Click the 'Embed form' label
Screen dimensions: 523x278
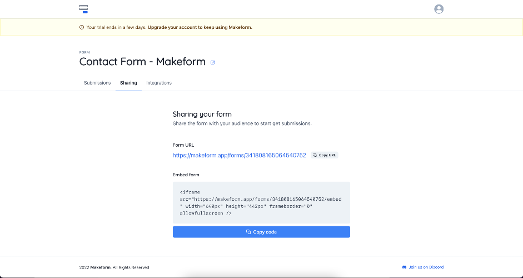186,175
